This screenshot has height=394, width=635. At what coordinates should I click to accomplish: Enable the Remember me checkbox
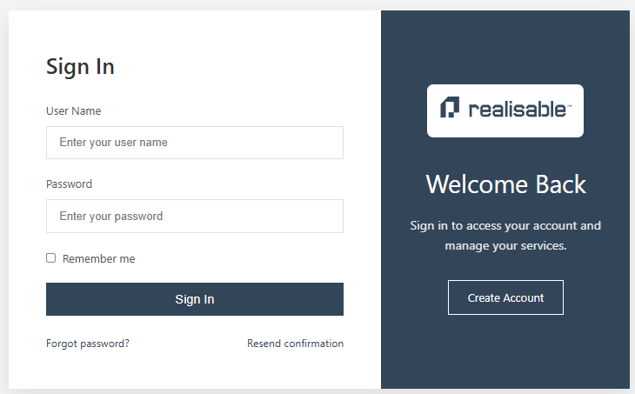tap(51, 258)
